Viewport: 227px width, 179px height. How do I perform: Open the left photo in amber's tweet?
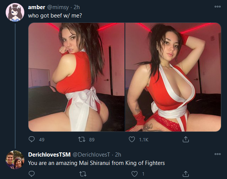pos(76,77)
